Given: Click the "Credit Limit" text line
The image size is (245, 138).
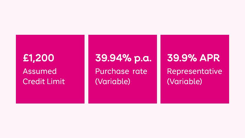Looking at the screenshot, I should [44, 81].
